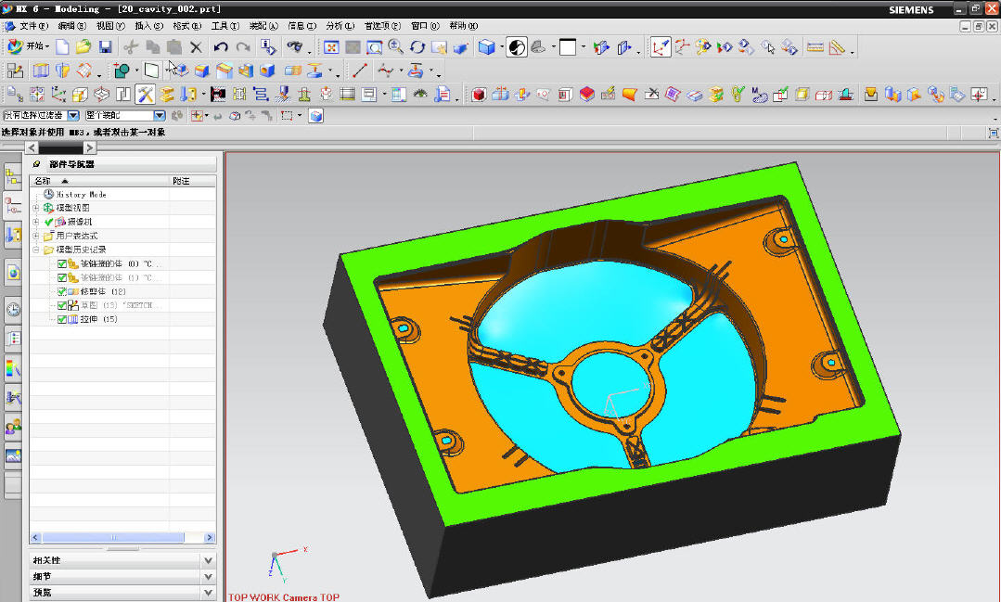Click the Open folder icon
1001x602 pixels.
coord(83,46)
